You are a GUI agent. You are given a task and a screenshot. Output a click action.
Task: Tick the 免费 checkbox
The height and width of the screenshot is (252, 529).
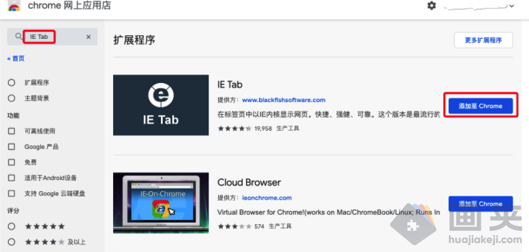click(x=12, y=162)
